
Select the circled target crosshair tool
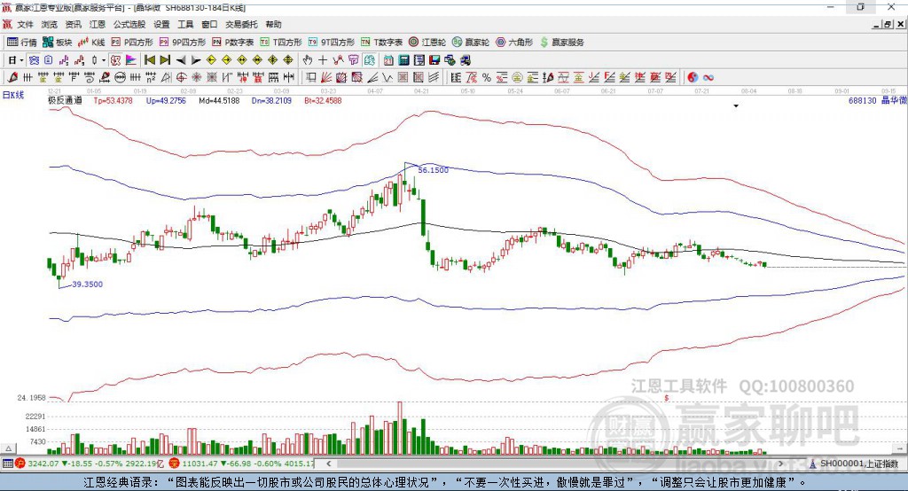[181, 77]
